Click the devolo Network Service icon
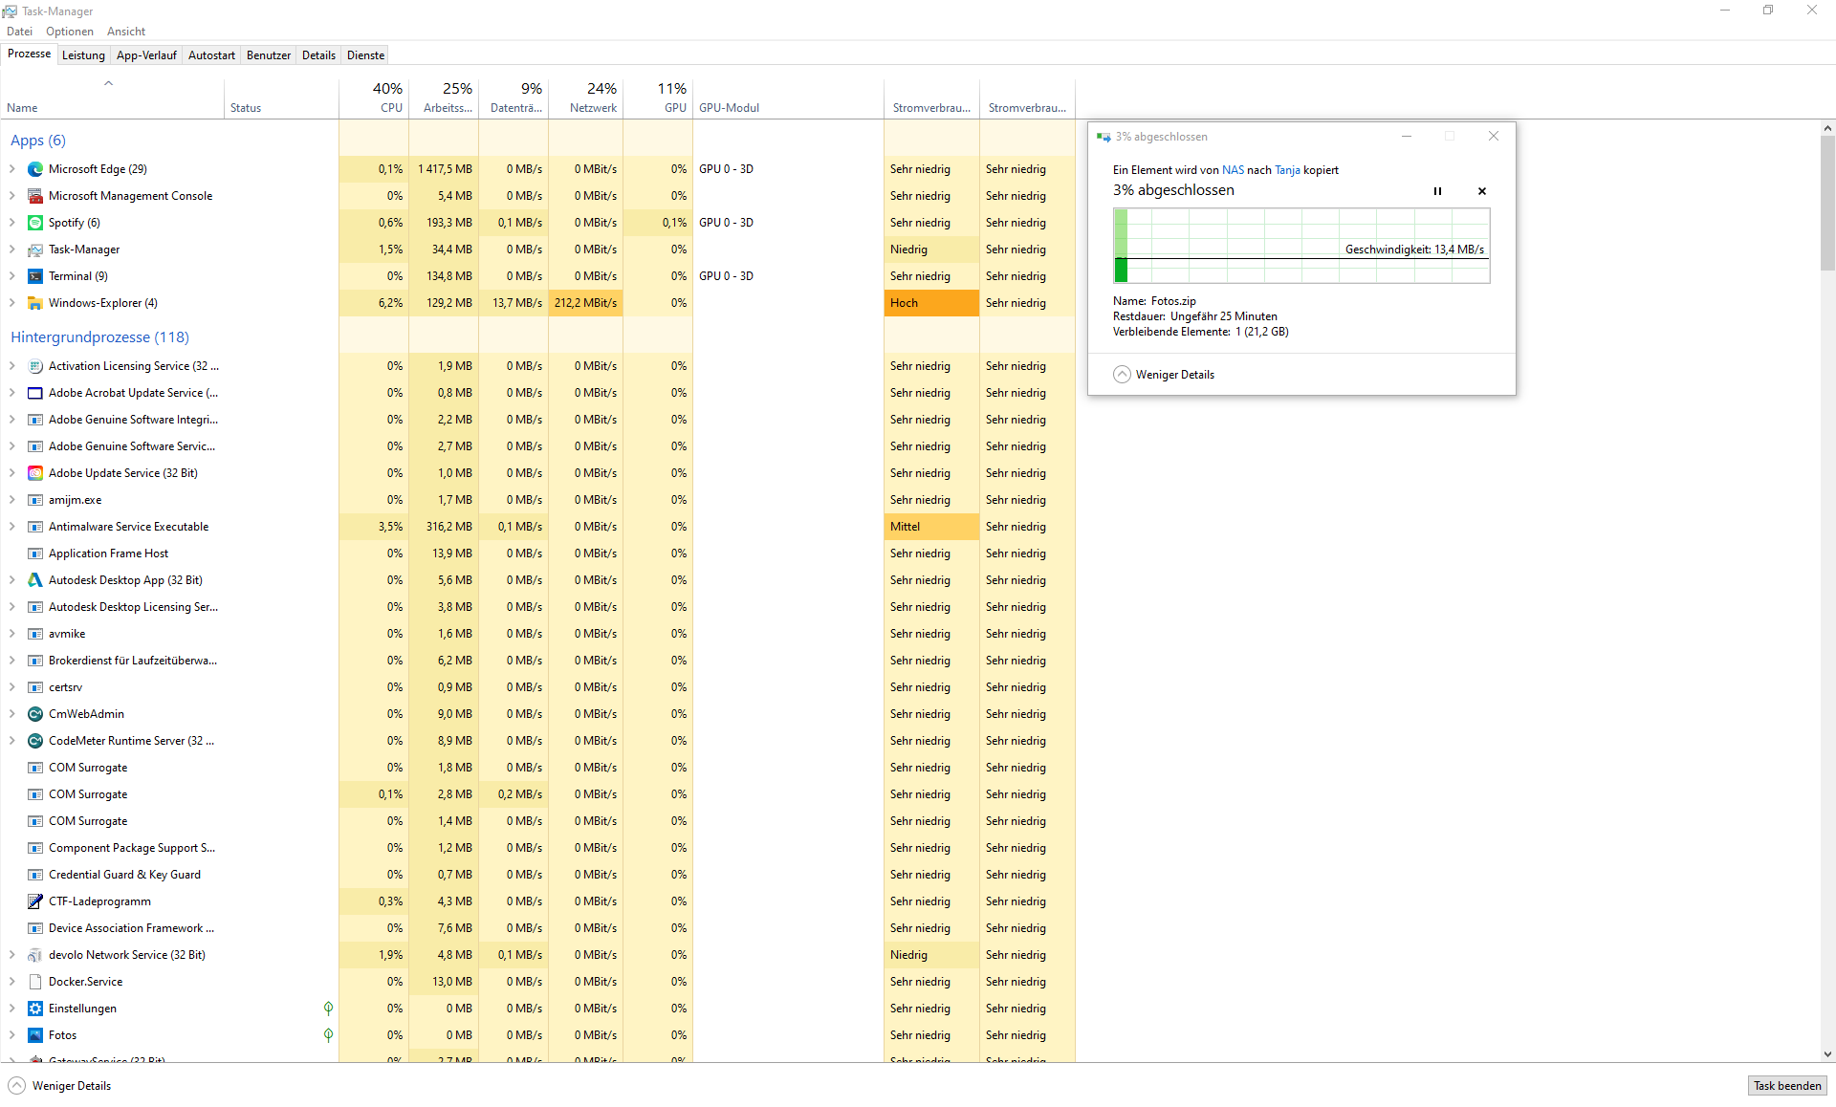The width and height of the screenshot is (1836, 1107). point(35,955)
